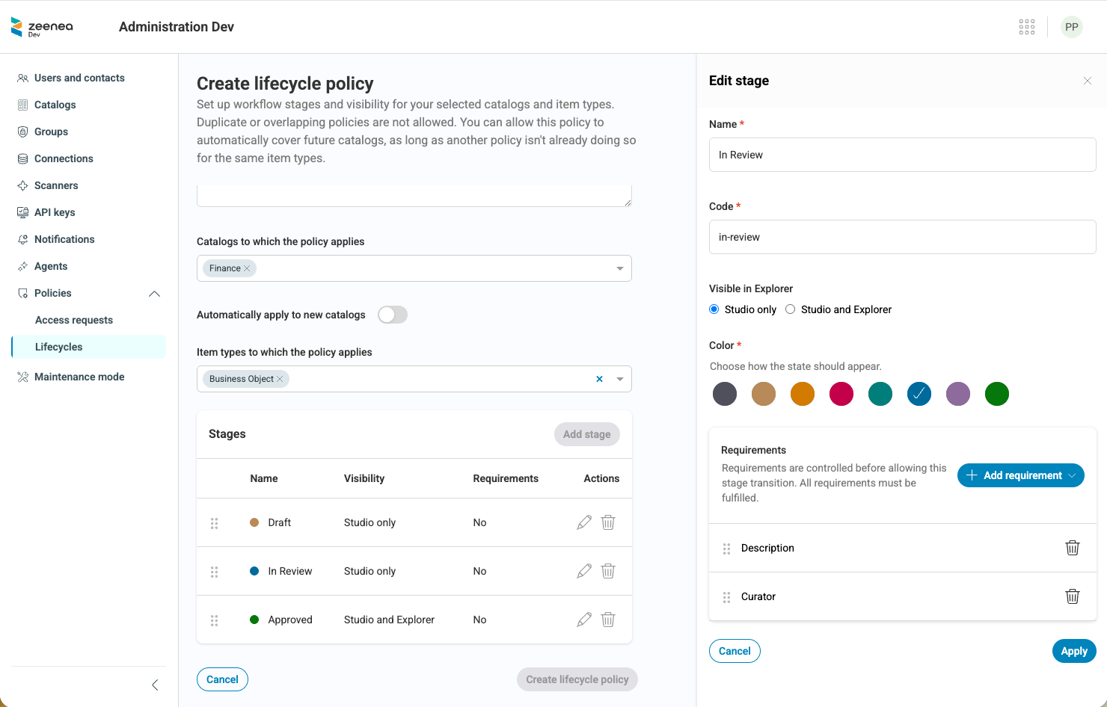This screenshot has width=1107, height=707.
Task: Click the drag handle of In Review row
Action: [x=215, y=572]
